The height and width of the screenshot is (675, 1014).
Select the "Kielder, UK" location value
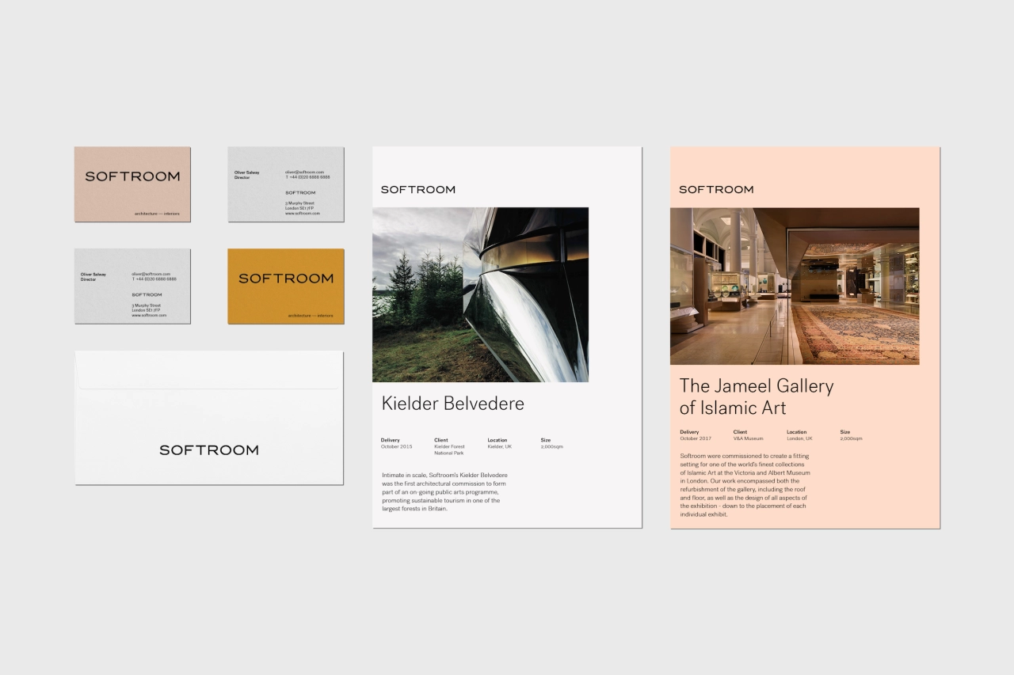click(x=499, y=447)
